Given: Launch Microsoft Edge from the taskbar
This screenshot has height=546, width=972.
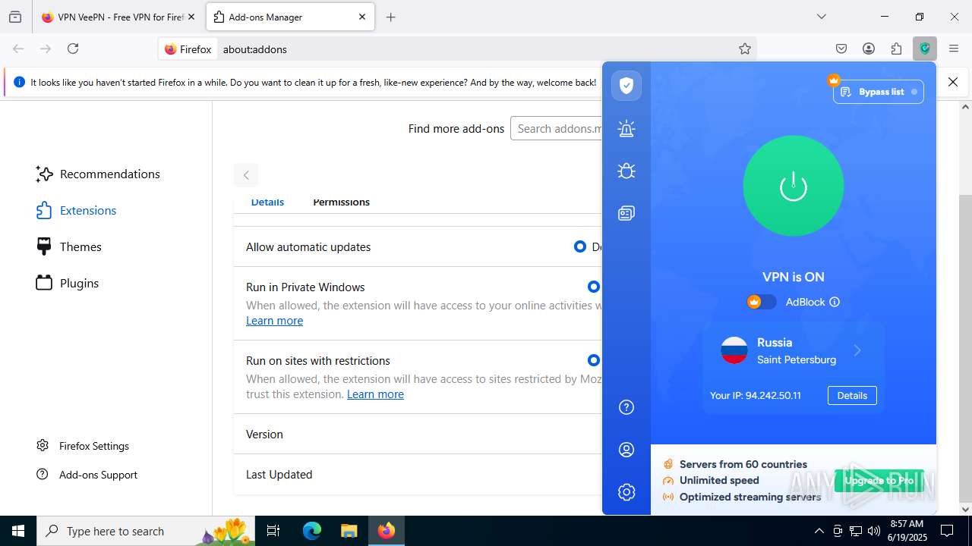Looking at the screenshot, I should (x=312, y=531).
